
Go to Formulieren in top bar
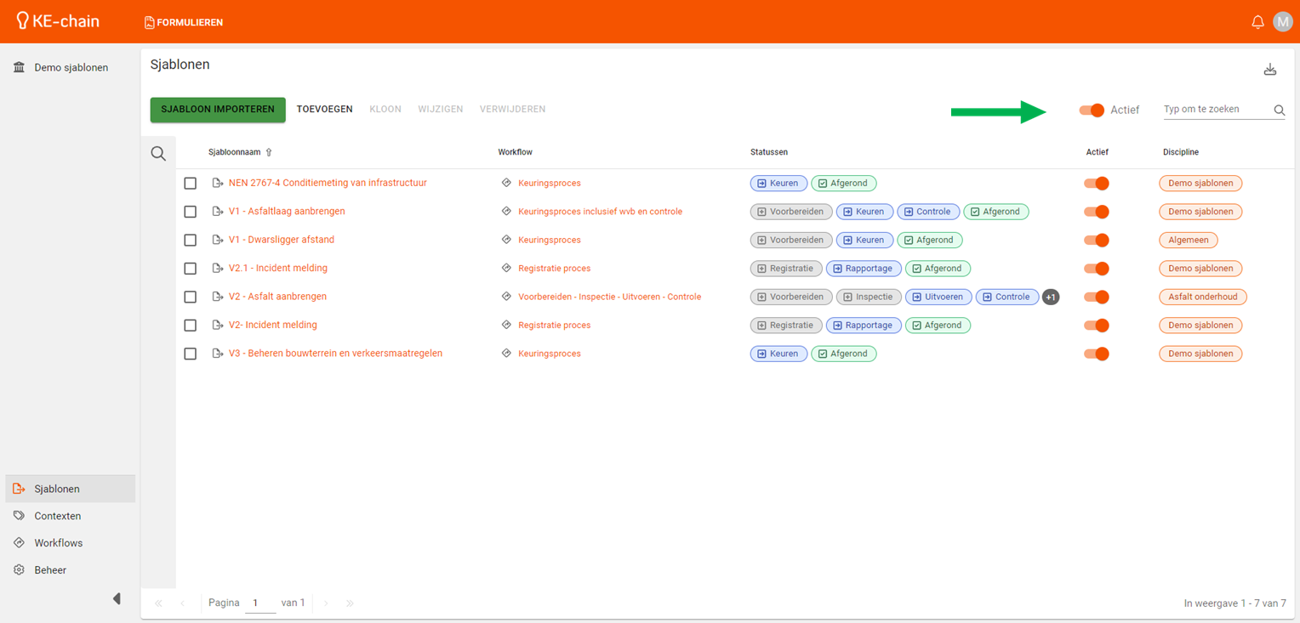click(184, 23)
